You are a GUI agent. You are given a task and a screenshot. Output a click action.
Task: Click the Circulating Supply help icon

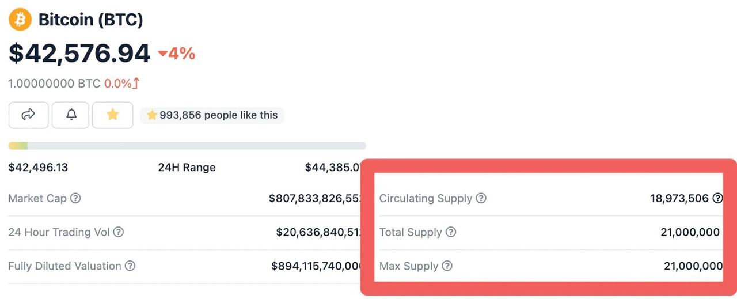481,198
